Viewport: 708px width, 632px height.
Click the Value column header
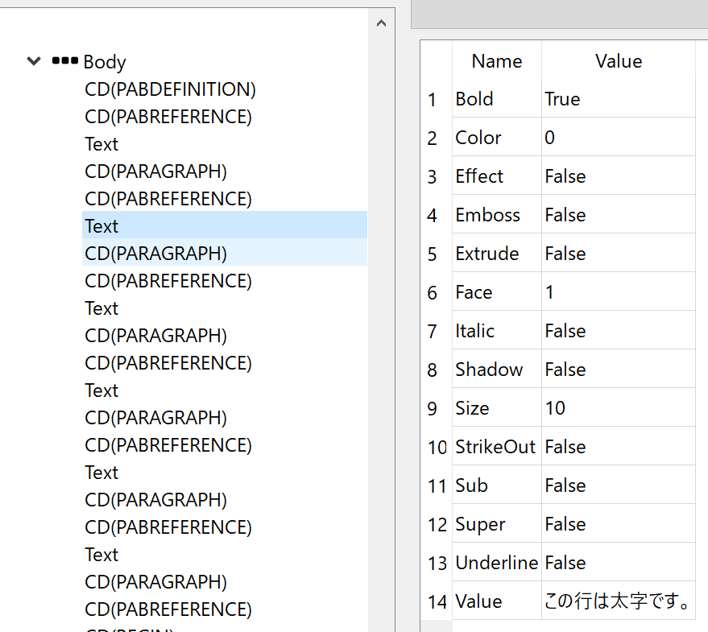coord(618,61)
